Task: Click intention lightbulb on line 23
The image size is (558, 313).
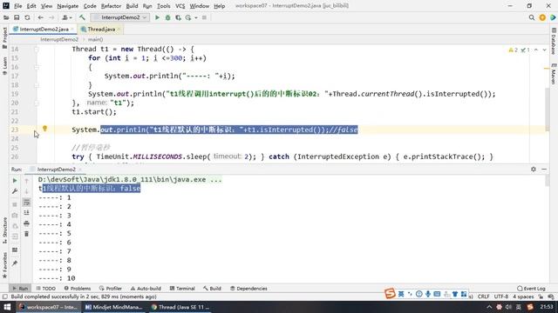Action: [x=44, y=129]
